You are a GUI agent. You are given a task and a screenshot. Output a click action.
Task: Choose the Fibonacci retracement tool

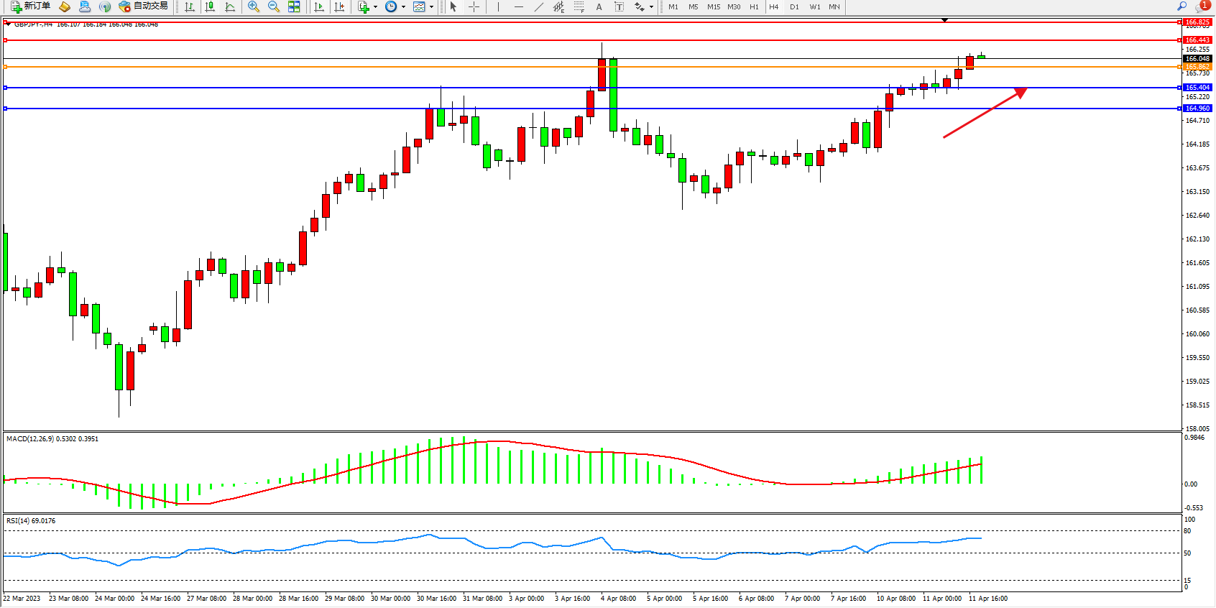point(579,6)
